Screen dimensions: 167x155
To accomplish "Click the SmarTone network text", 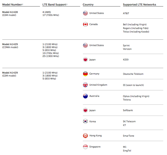I will tap(129, 136).
